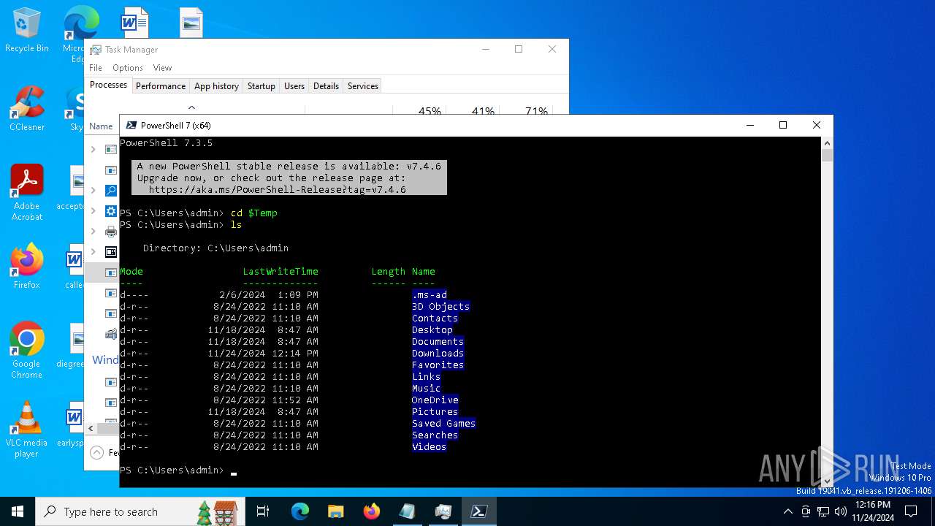Screen dimensions: 935x526
Task: Click Saved Games entry in listing
Action: tap(443, 424)
